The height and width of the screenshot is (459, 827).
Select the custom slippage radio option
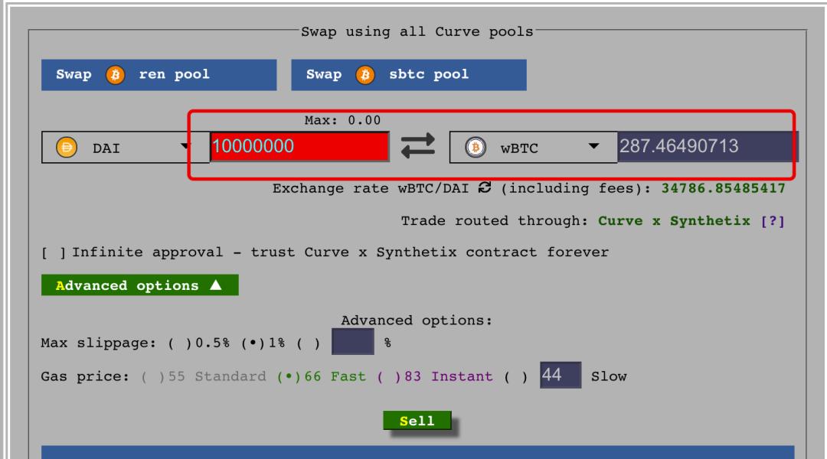tap(309, 343)
